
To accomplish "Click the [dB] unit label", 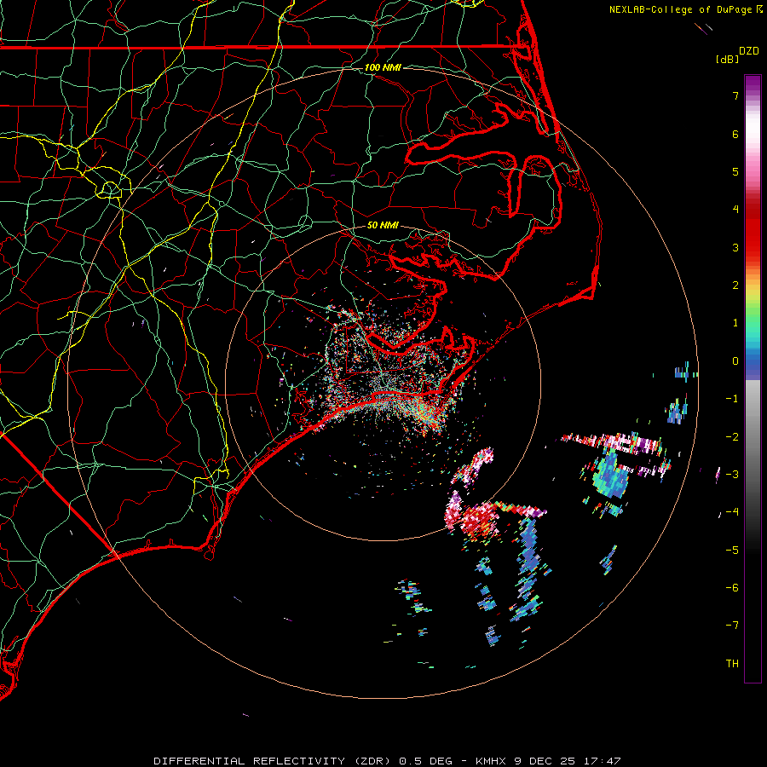I will (727, 59).
